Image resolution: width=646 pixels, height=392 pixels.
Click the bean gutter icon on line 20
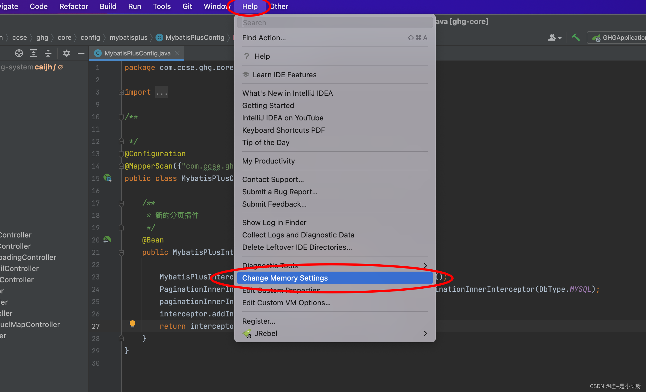[107, 240]
